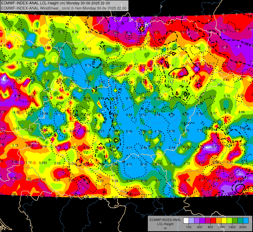Click the wind shear value 9.48
253x232 pixels.
[198, 81]
